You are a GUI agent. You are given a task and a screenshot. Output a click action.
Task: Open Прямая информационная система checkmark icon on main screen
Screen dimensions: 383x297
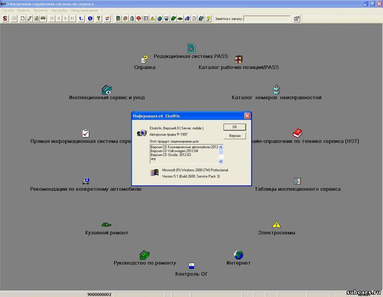point(86,133)
